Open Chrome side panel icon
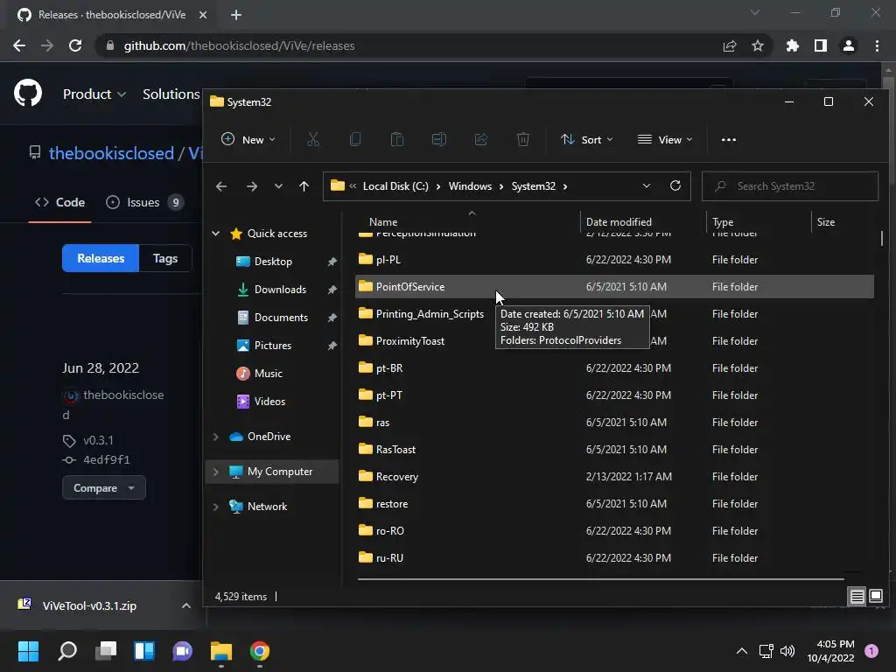The image size is (896, 672). tap(821, 45)
